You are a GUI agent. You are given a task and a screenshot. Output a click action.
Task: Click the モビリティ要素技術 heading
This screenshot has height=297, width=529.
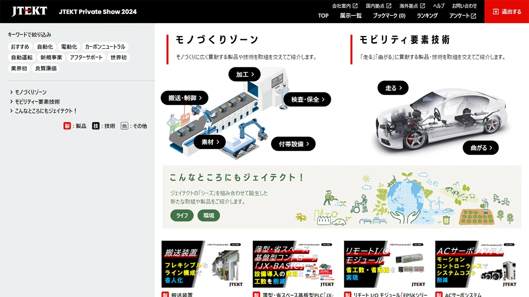pyautogui.click(x=405, y=40)
